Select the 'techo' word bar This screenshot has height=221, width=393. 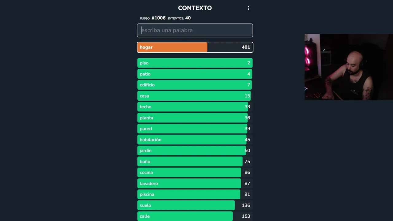(195, 107)
